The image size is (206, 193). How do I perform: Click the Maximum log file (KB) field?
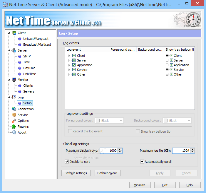(x=181, y=151)
